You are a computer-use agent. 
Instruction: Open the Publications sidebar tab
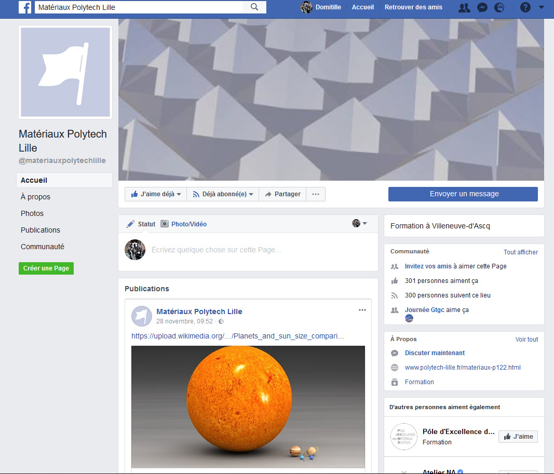tap(40, 230)
